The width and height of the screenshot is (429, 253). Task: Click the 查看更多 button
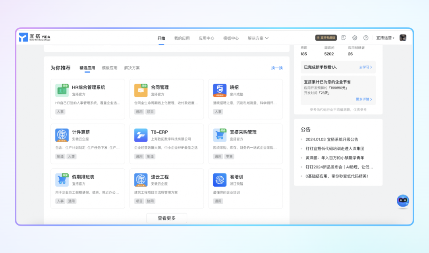(x=166, y=218)
